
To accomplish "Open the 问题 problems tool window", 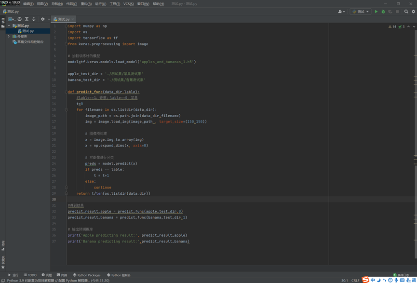I will [47, 275].
